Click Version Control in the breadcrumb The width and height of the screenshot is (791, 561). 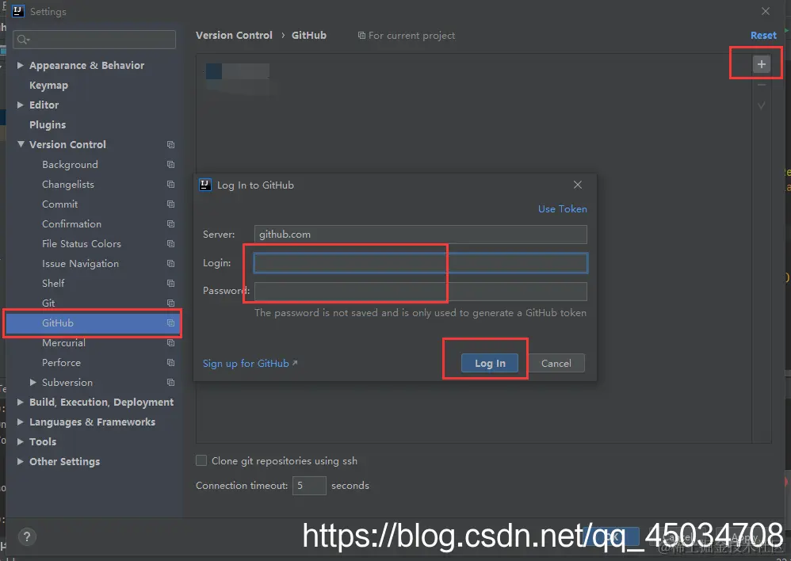tap(234, 36)
